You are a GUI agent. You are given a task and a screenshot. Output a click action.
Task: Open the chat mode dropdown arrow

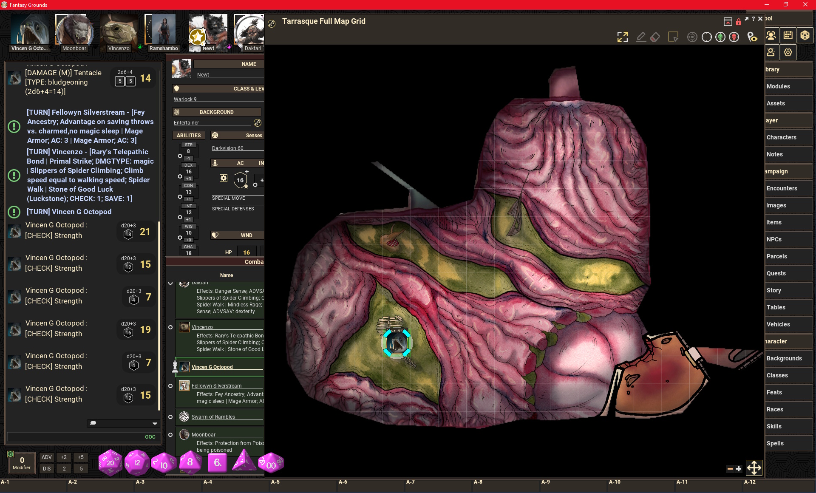(155, 423)
